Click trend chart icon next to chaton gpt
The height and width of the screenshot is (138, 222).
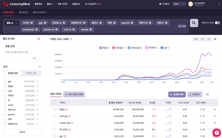(x=72, y=123)
